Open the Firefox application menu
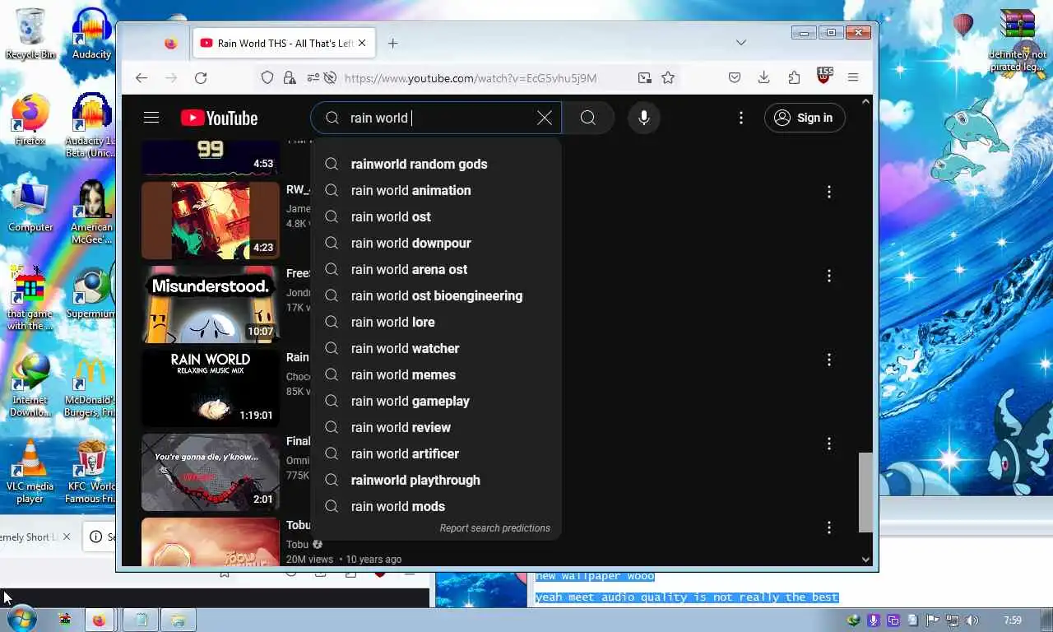The height and width of the screenshot is (632, 1053). [853, 77]
